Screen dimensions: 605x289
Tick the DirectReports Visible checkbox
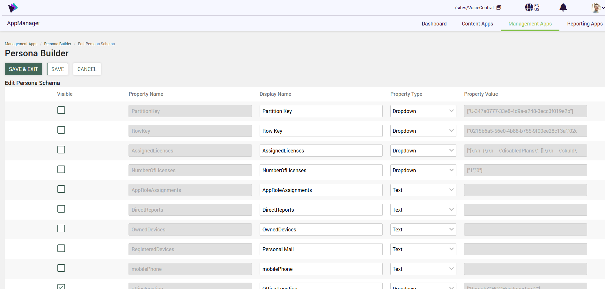pyautogui.click(x=61, y=209)
